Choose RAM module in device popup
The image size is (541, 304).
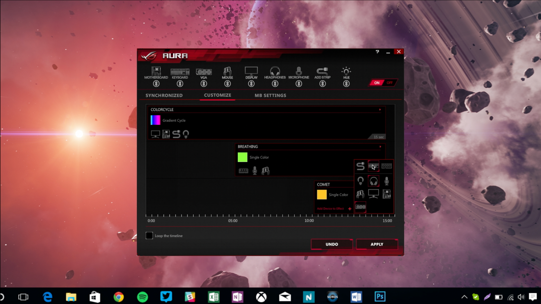(x=386, y=166)
